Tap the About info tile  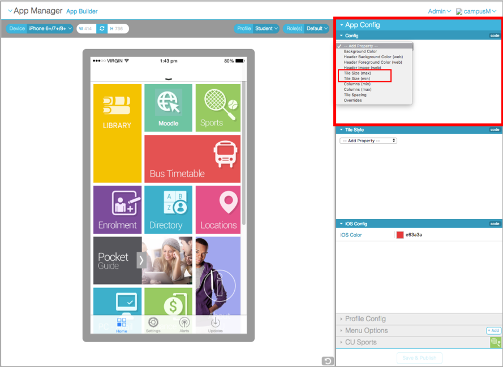click(x=218, y=276)
